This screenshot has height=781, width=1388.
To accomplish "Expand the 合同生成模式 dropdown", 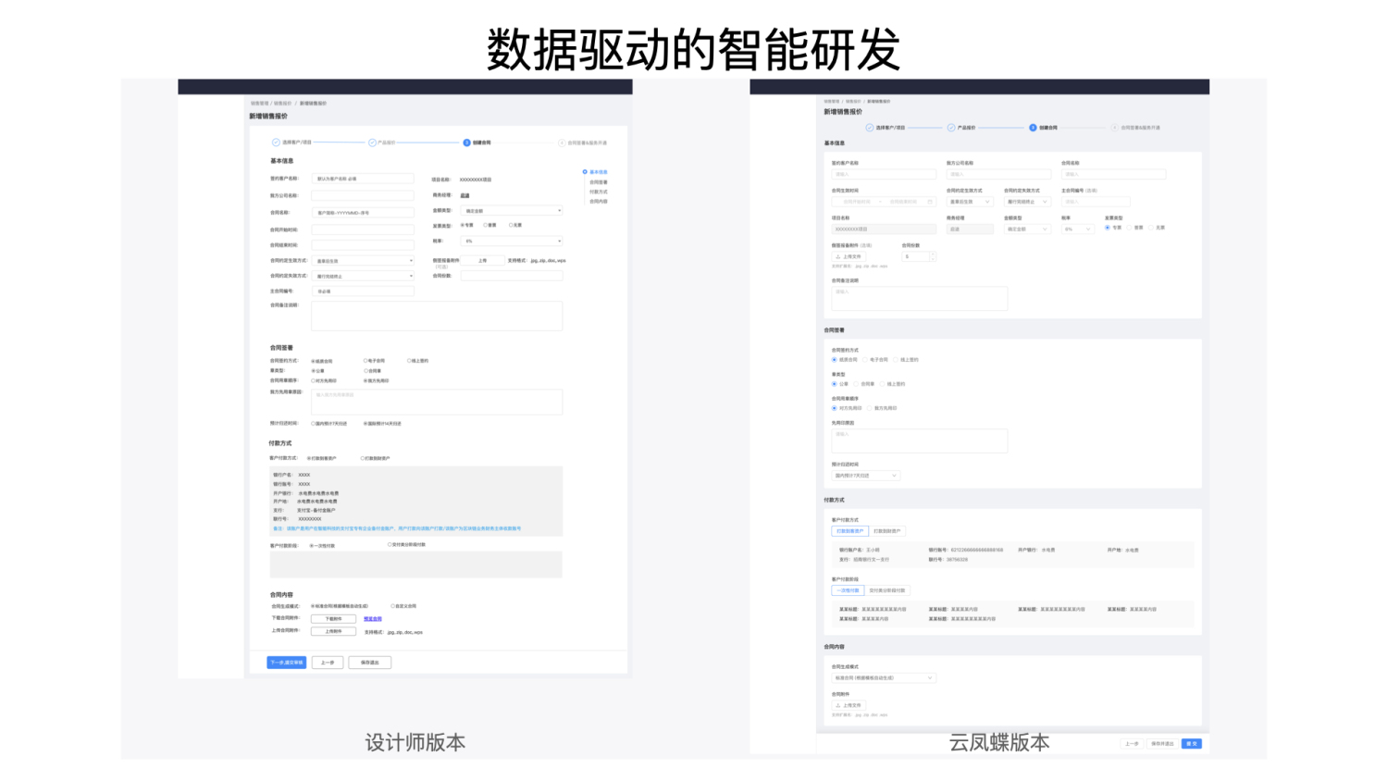I will [884, 678].
